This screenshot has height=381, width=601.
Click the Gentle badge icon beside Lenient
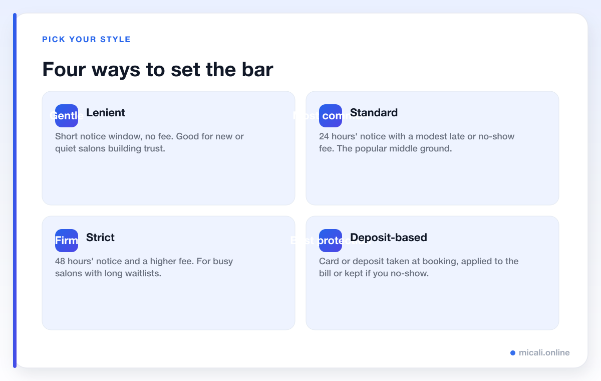[67, 116]
